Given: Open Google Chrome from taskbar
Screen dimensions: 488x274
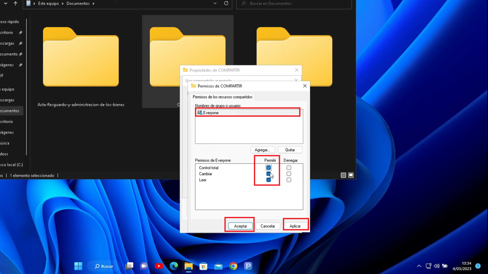Looking at the screenshot, I should coord(233,266).
